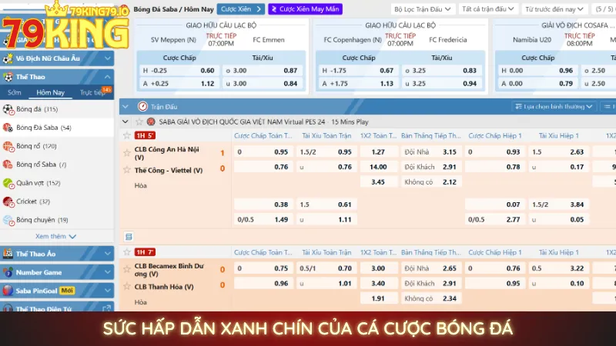Open Từ trước đến nay sort dropdown
616x346 pixels.
pyautogui.click(x=554, y=8)
